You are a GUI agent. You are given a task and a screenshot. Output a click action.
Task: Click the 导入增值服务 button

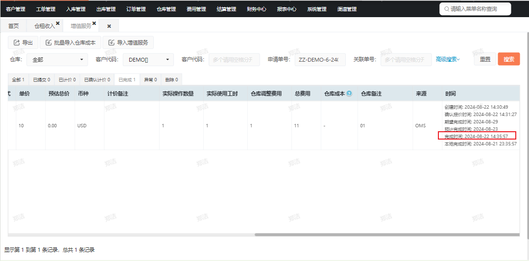pos(128,43)
